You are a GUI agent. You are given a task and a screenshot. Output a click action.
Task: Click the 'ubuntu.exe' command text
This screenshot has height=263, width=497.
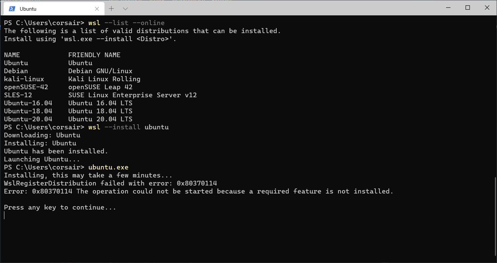[x=108, y=167]
